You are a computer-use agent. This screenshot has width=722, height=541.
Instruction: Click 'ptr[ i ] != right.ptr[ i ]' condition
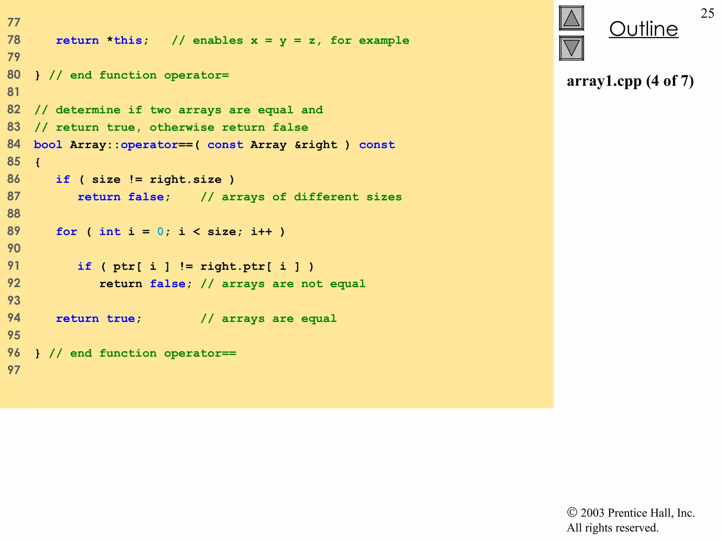(x=206, y=267)
